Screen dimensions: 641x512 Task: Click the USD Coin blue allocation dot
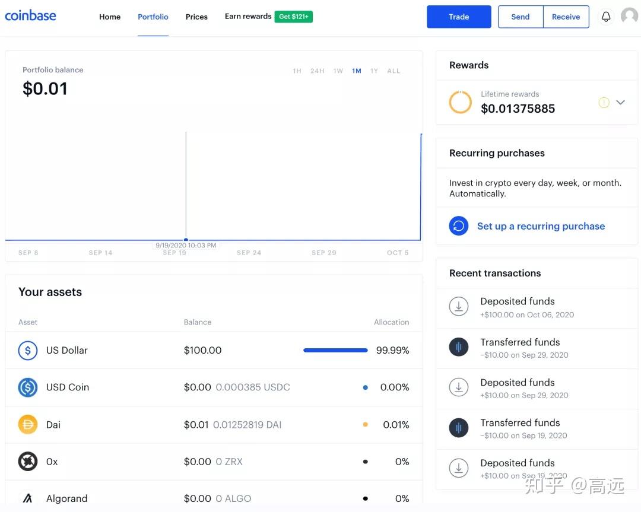(x=366, y=387)
